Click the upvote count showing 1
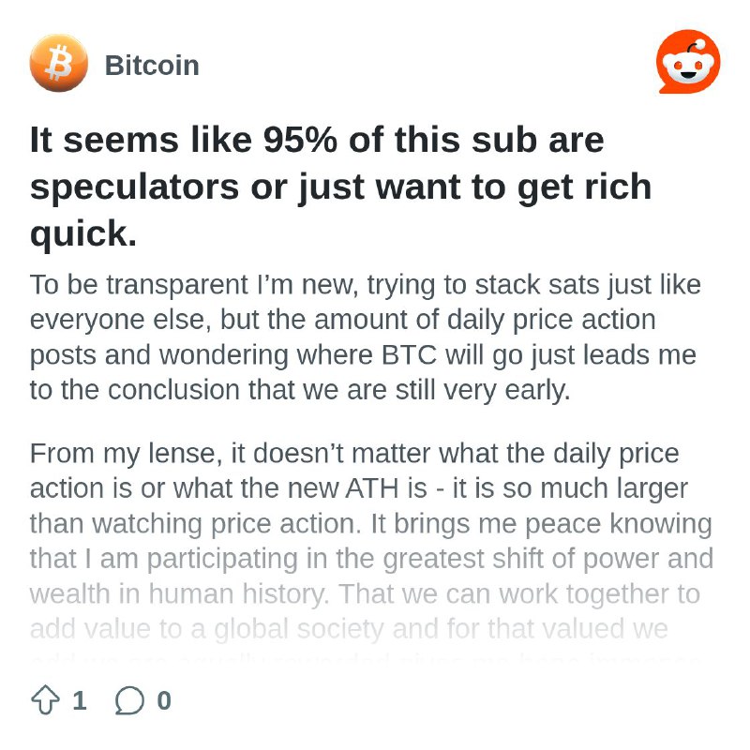 click(80, 700)
